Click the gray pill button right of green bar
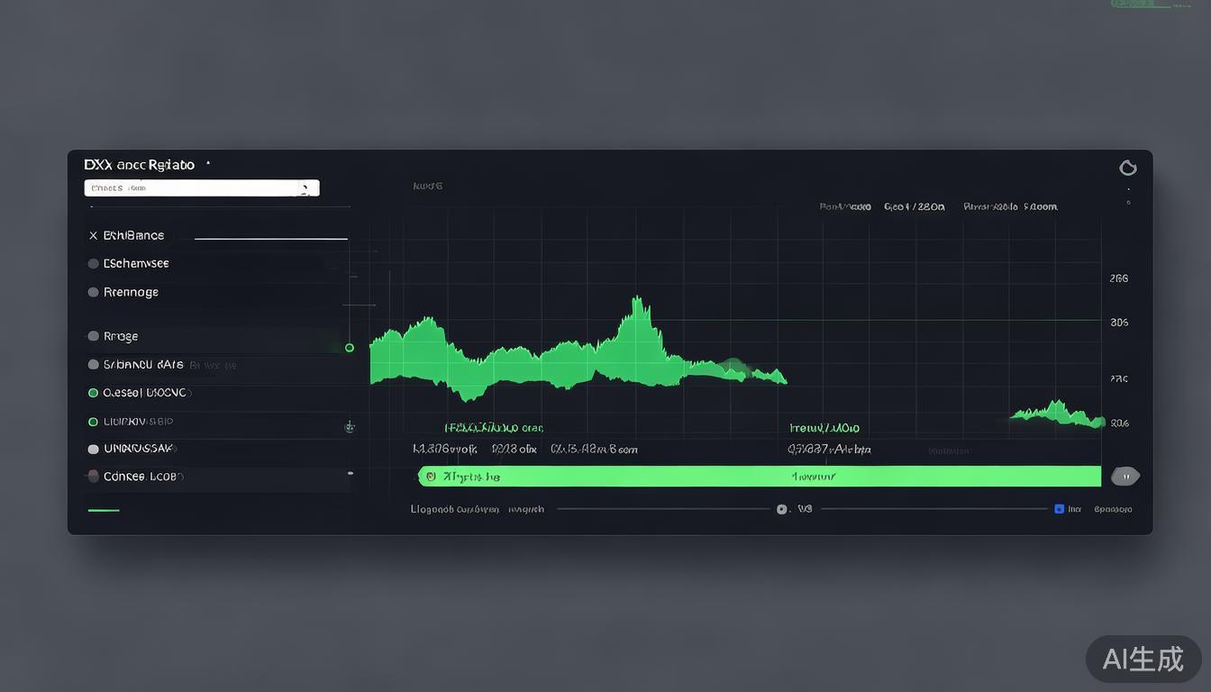The width and height of the screenshot is (1211, 692). tap(1125, 477)
